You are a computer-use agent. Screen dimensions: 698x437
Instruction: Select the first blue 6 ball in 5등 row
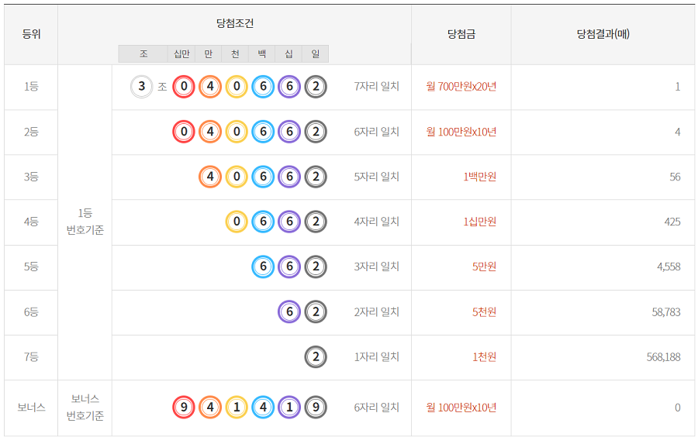pos(263,267)
